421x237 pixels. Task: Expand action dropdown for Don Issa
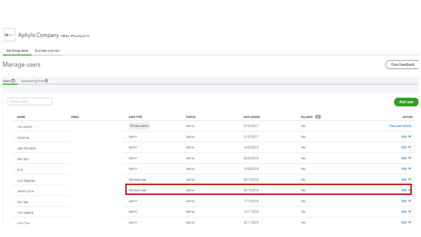(x=410, y=201)
